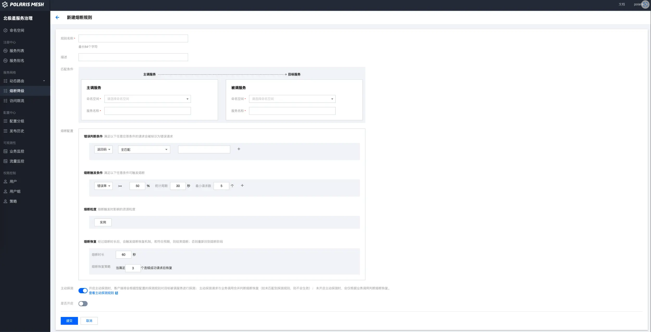Open the 错误率 trigger type dropdown
This screenshot has width=651, height=332.
pos(103,186)
